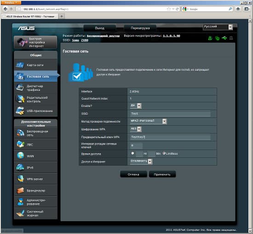Open the IPv6 settings icon

tap(20, 167)
